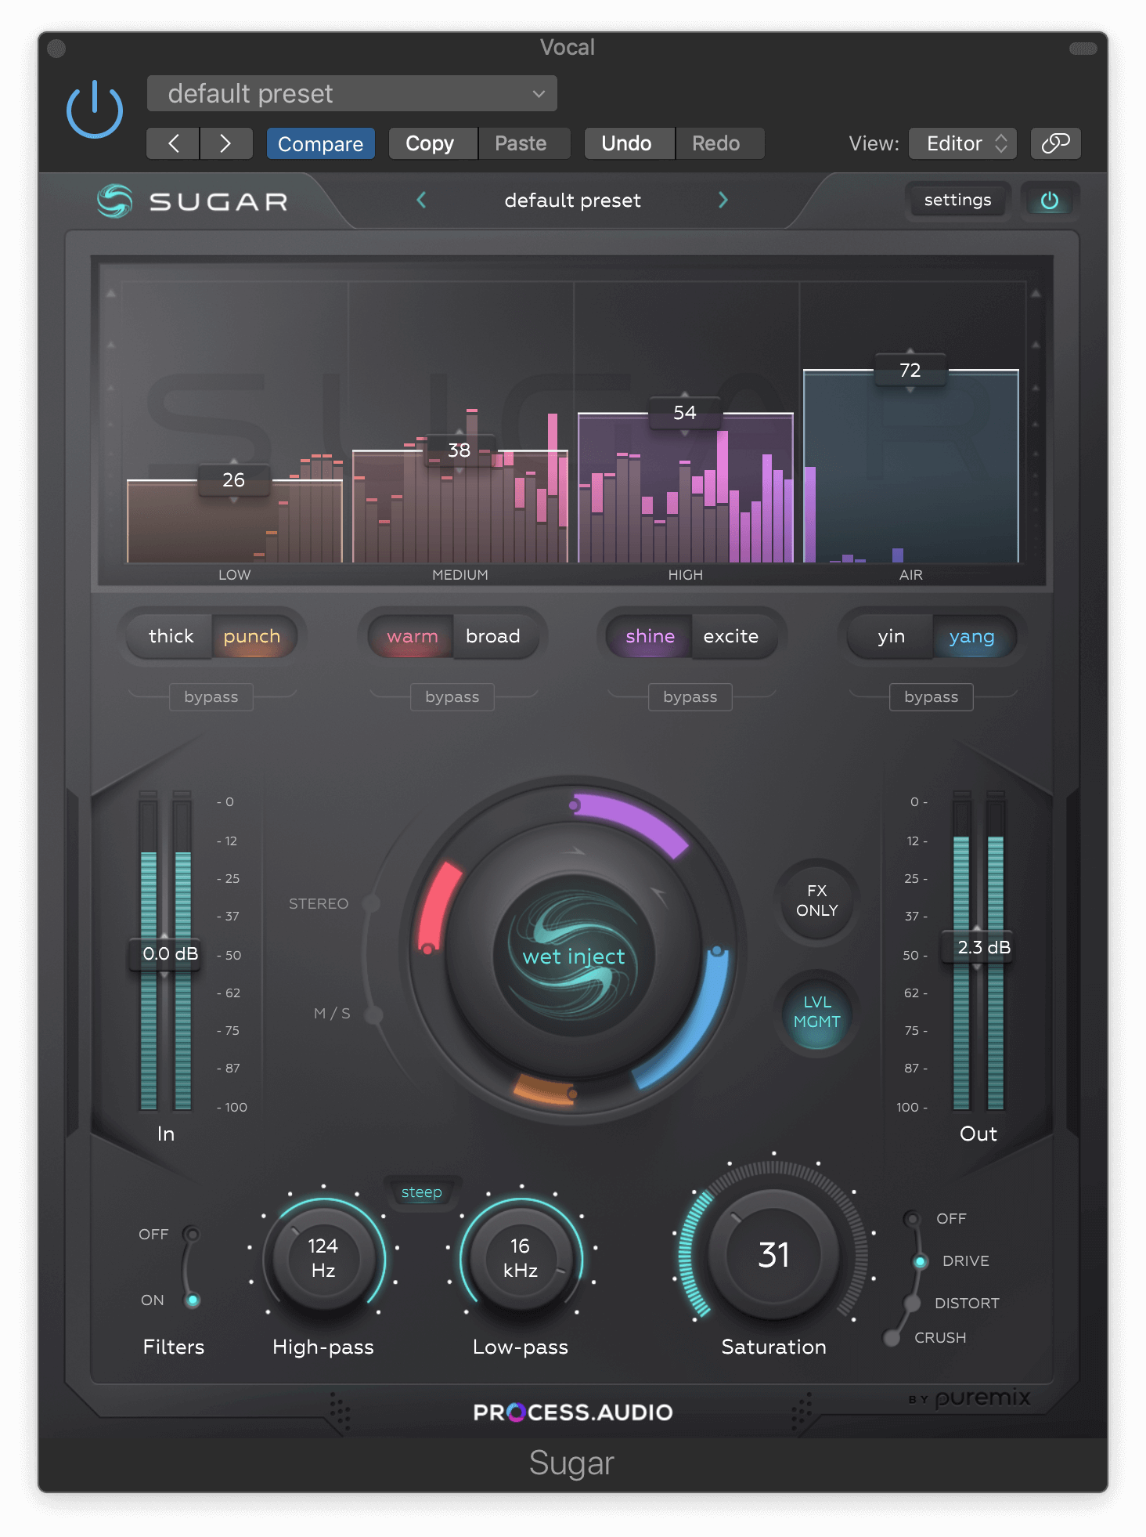Bypass the AIR band
Viewport: 1146px width, 1537px height.
point(932,696)
